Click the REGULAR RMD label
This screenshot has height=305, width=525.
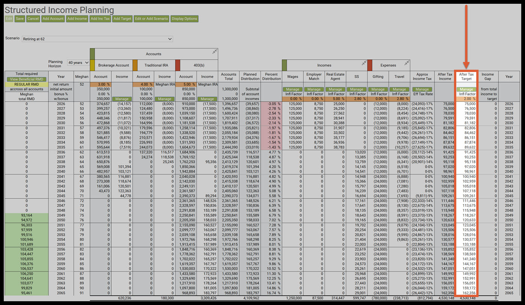point(27,84)
